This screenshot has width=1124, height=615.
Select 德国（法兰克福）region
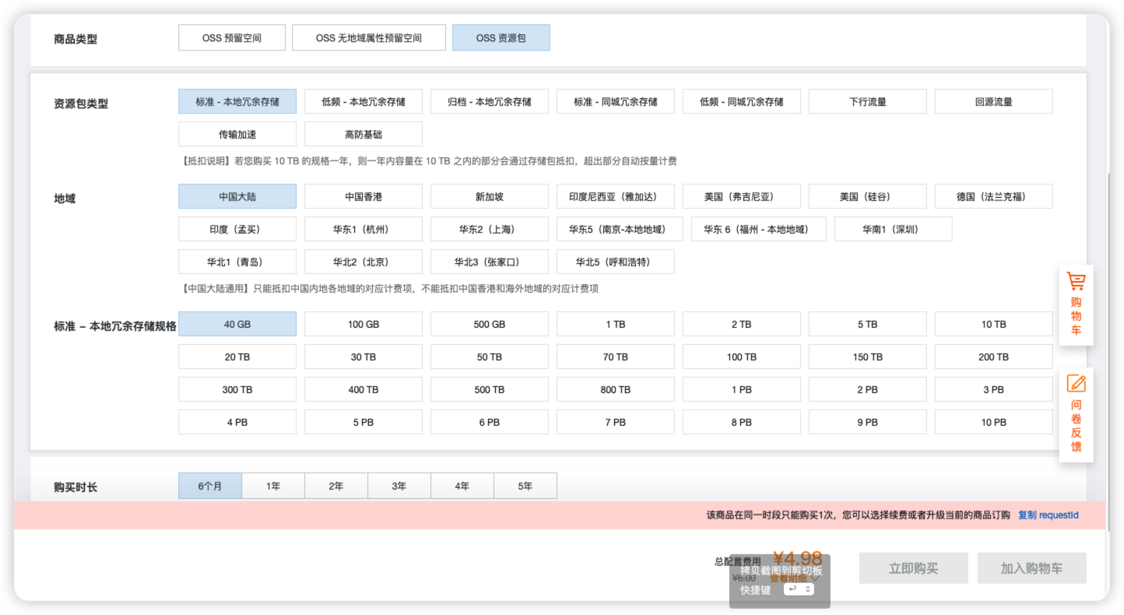(x=994, y=196)
